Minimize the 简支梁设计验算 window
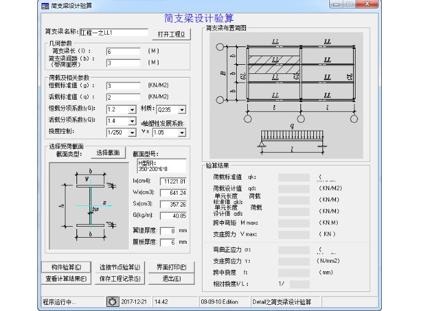Viewport: 421px width, 311px height. tap(336, 4)
